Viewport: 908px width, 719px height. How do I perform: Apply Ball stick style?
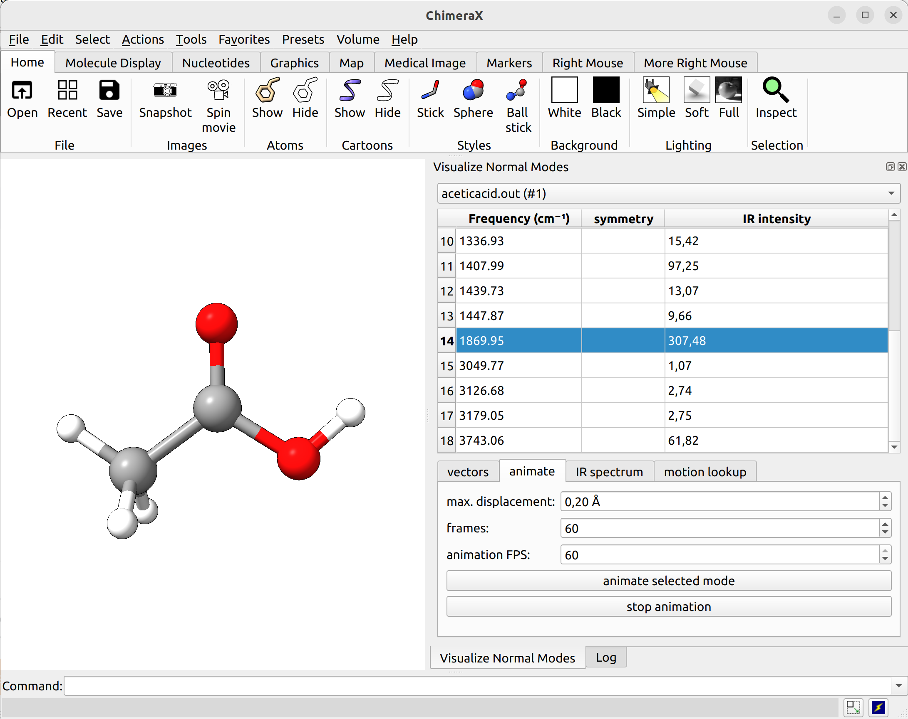point(517,90)
